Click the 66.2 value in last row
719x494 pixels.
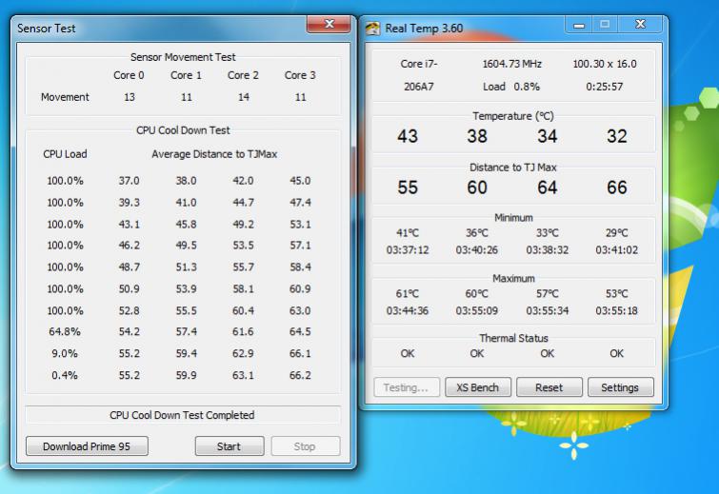[x=300, y=375]
